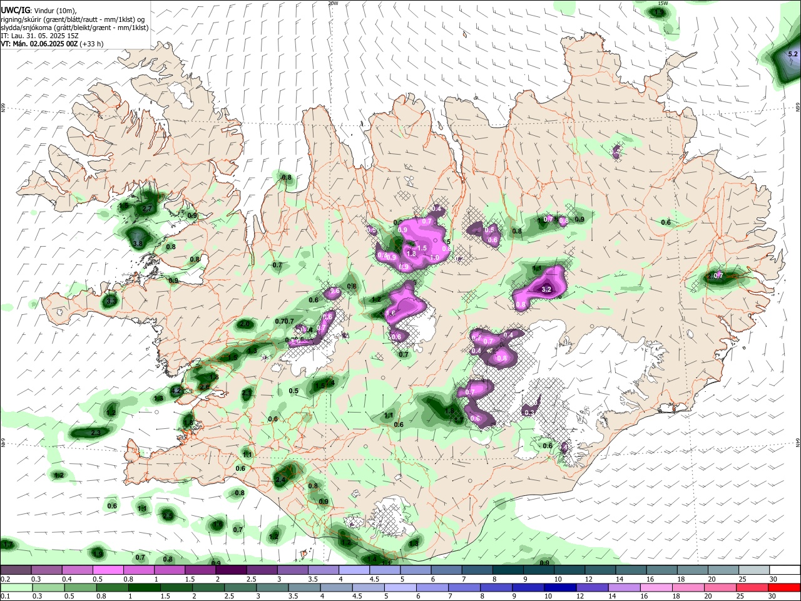Click the 0.2 label in the legend
The width and height of the screenshot is (801, 601).
point(5,579)
